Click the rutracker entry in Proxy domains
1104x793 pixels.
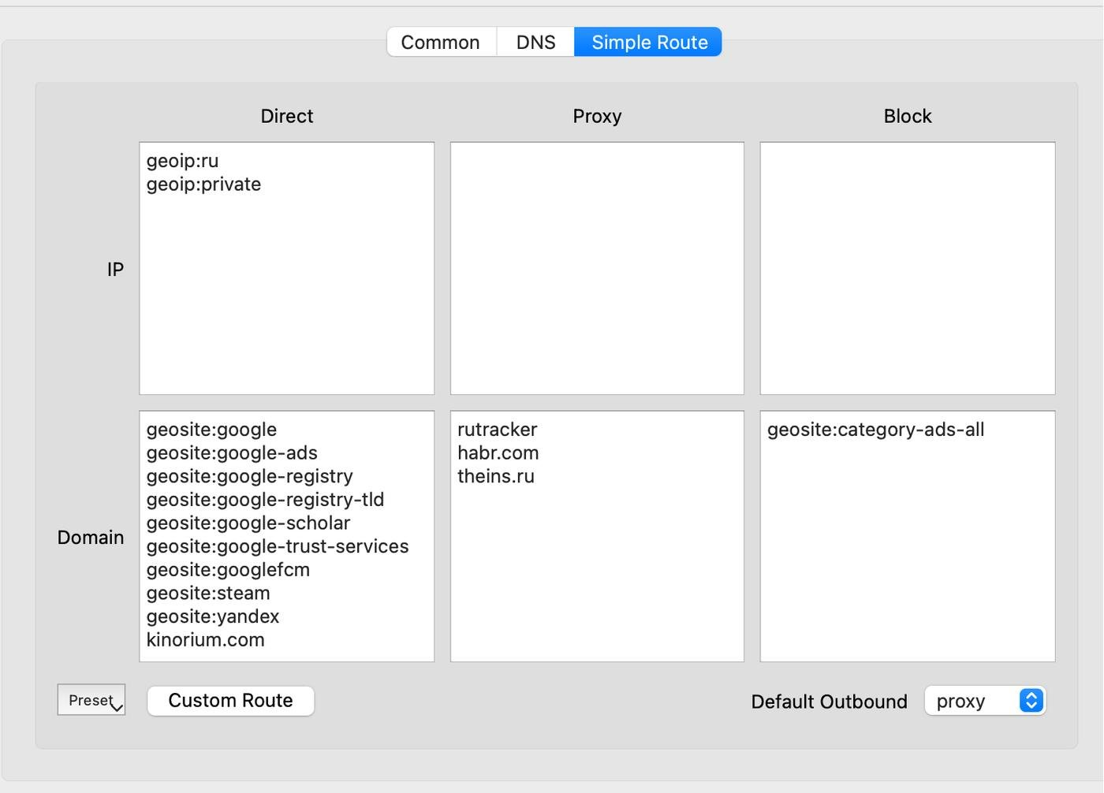497,430
